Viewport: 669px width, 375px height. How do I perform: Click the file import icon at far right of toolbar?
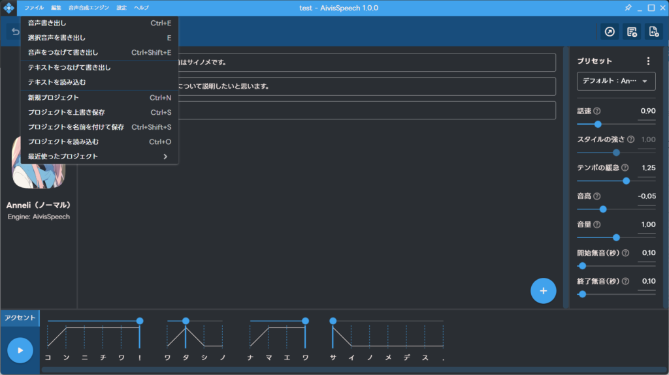pos(653,32)
